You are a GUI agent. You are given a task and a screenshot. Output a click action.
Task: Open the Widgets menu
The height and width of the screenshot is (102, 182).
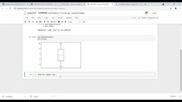click(69, 18)
